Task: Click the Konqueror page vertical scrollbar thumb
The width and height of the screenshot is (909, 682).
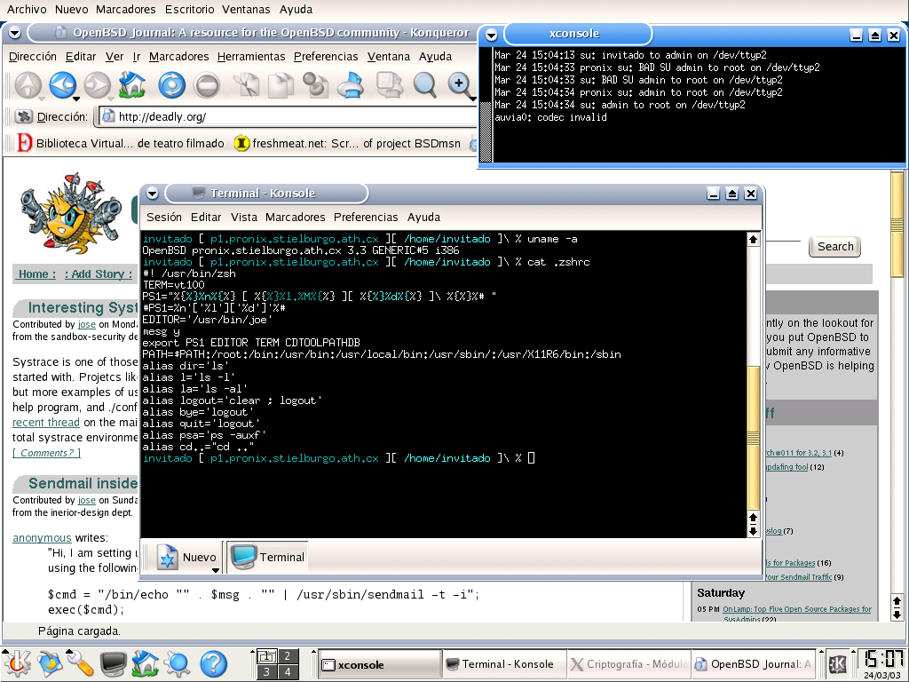Action: point(897,223)
